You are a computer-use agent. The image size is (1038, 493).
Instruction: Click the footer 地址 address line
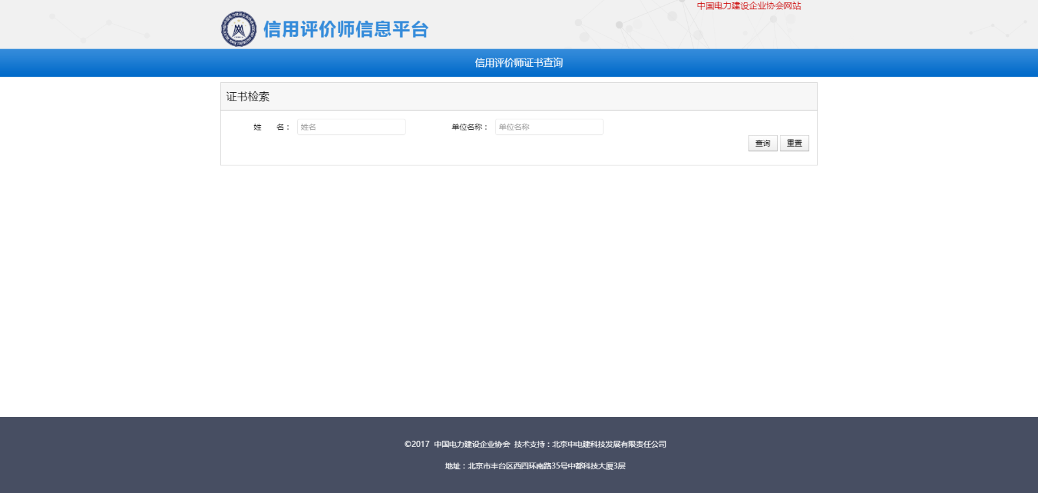(535, 466)
